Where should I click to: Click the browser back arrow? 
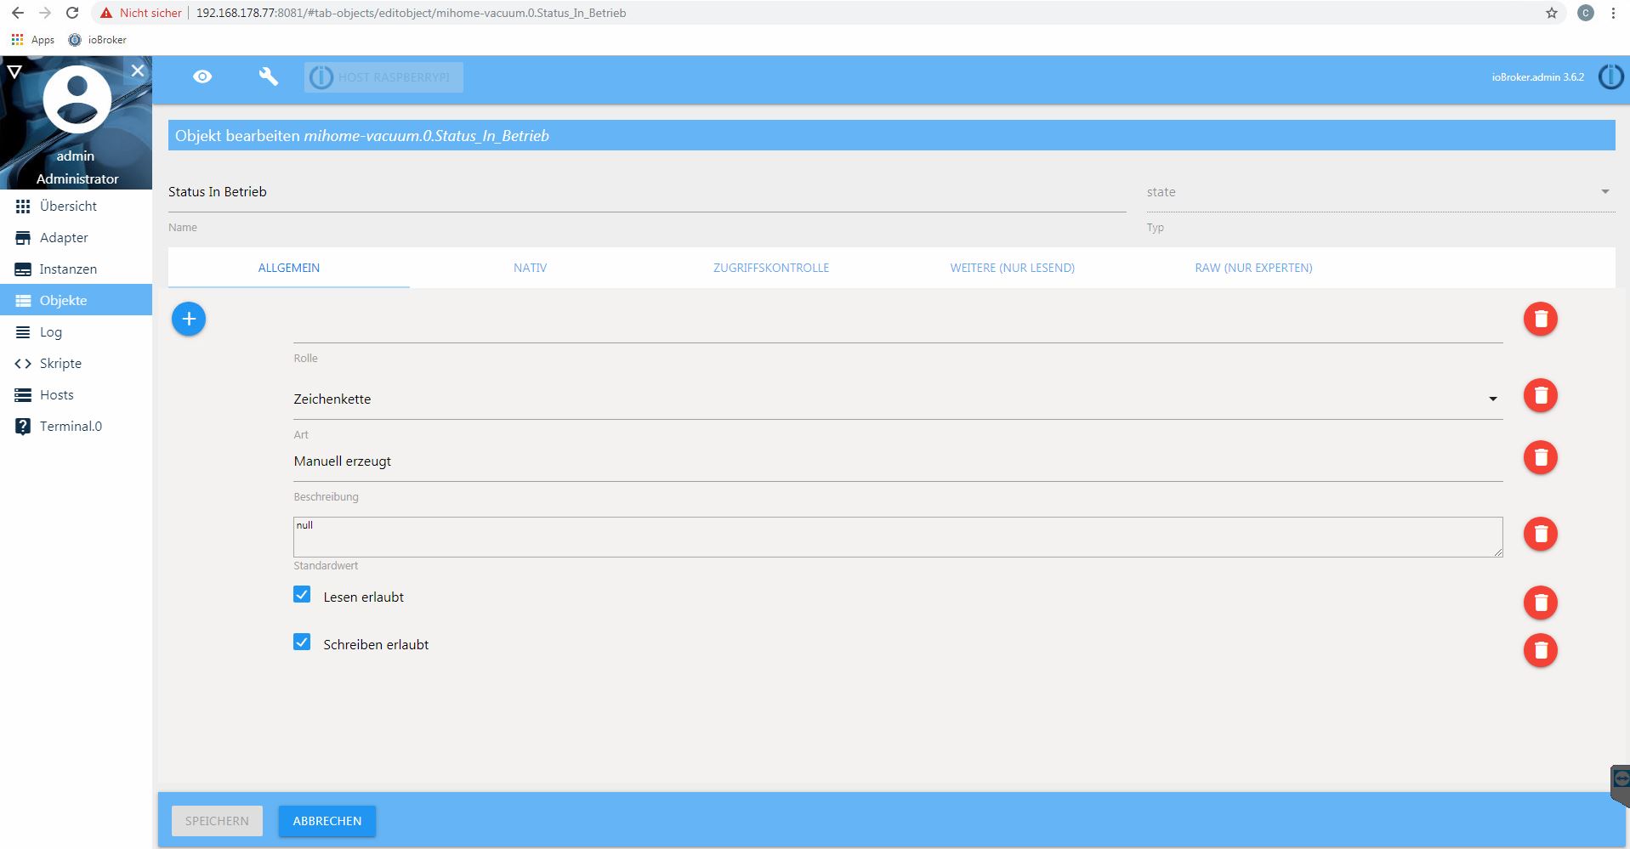click(18, 13)
